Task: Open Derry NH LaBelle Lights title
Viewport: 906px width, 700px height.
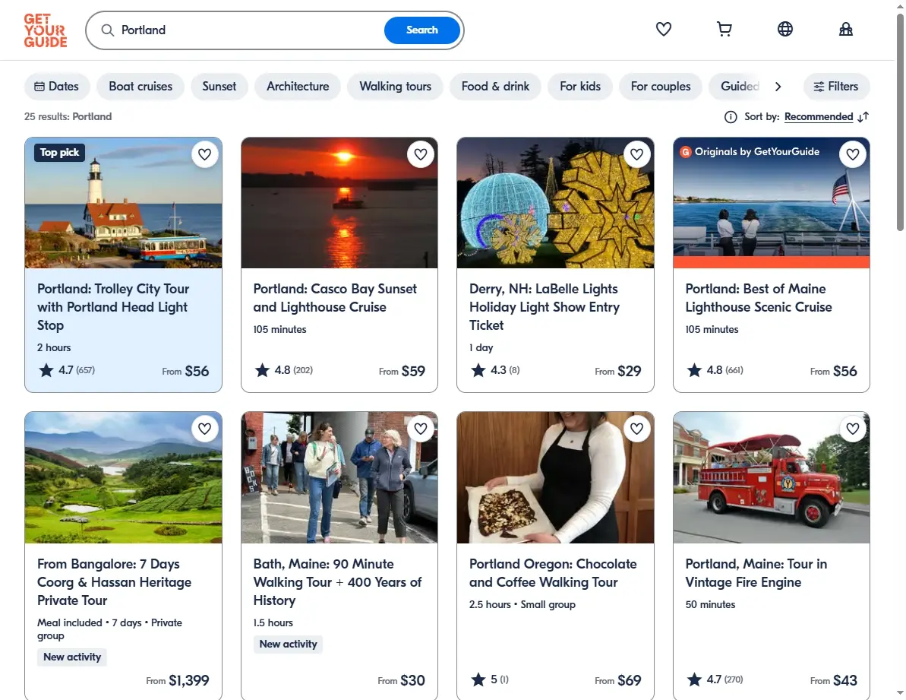Action: click(x=545, y=307)
